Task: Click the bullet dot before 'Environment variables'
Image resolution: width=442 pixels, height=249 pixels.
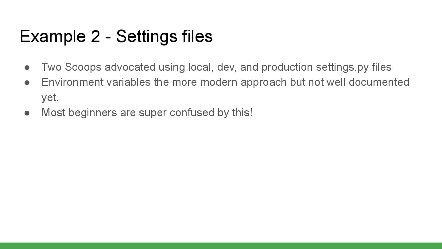Action: pyautogui.click(x=27, y=82)
